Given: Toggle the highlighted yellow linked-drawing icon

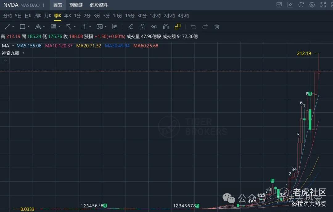Looking at the screenshot, I should click(178, 27).
